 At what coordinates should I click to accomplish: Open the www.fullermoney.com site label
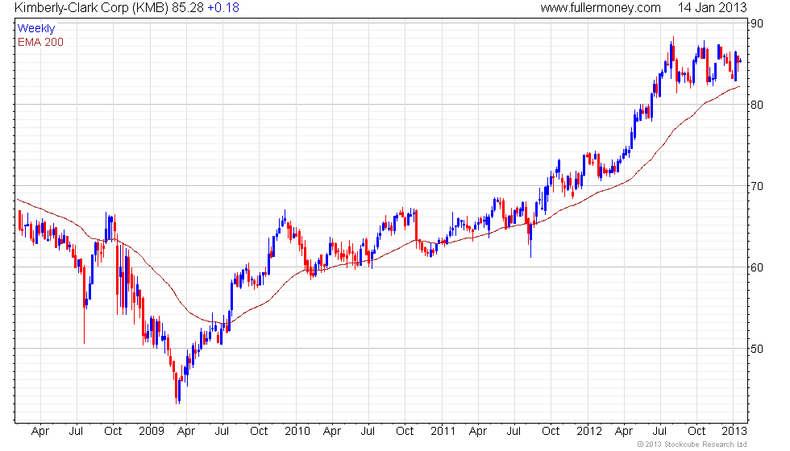click(x=601, y=8)
